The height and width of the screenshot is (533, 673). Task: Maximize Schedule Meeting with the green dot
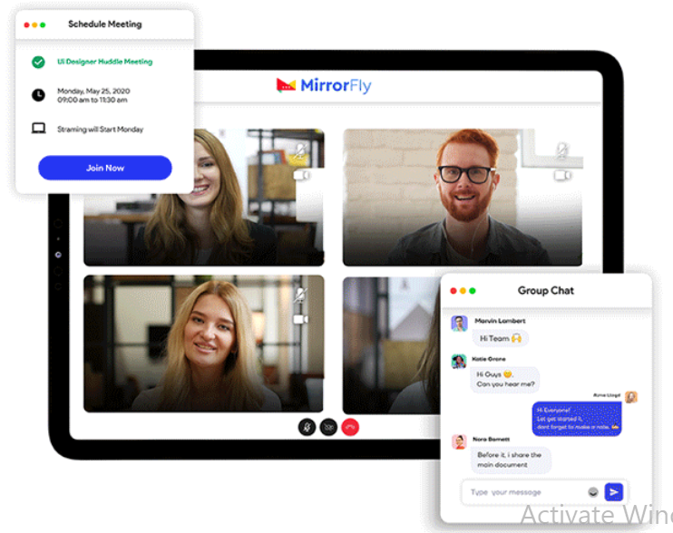(x=43, y=24)
